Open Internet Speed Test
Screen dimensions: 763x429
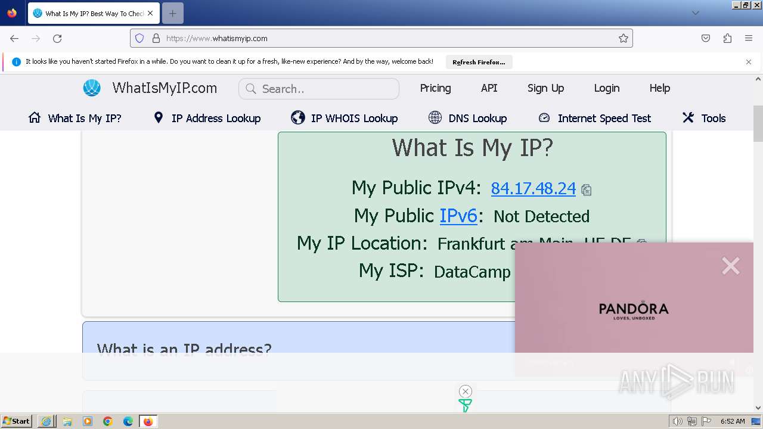coord(594,118)
